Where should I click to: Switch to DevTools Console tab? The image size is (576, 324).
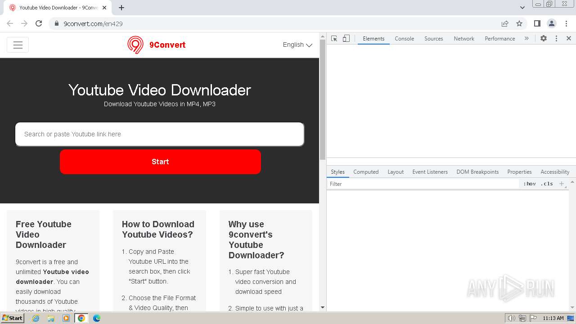tap(404, 39)
